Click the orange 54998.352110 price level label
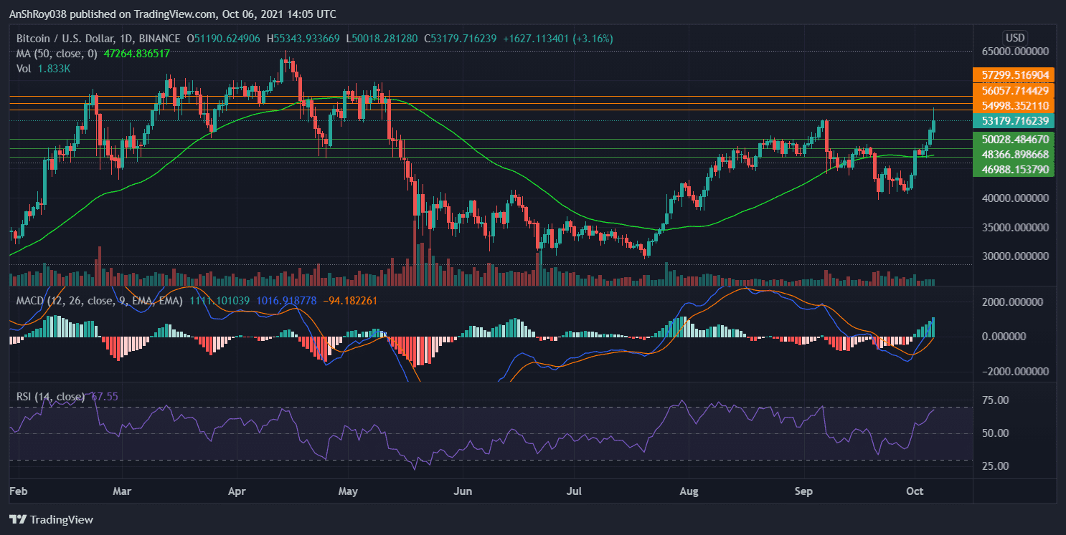 click(x=1013, y=105)
